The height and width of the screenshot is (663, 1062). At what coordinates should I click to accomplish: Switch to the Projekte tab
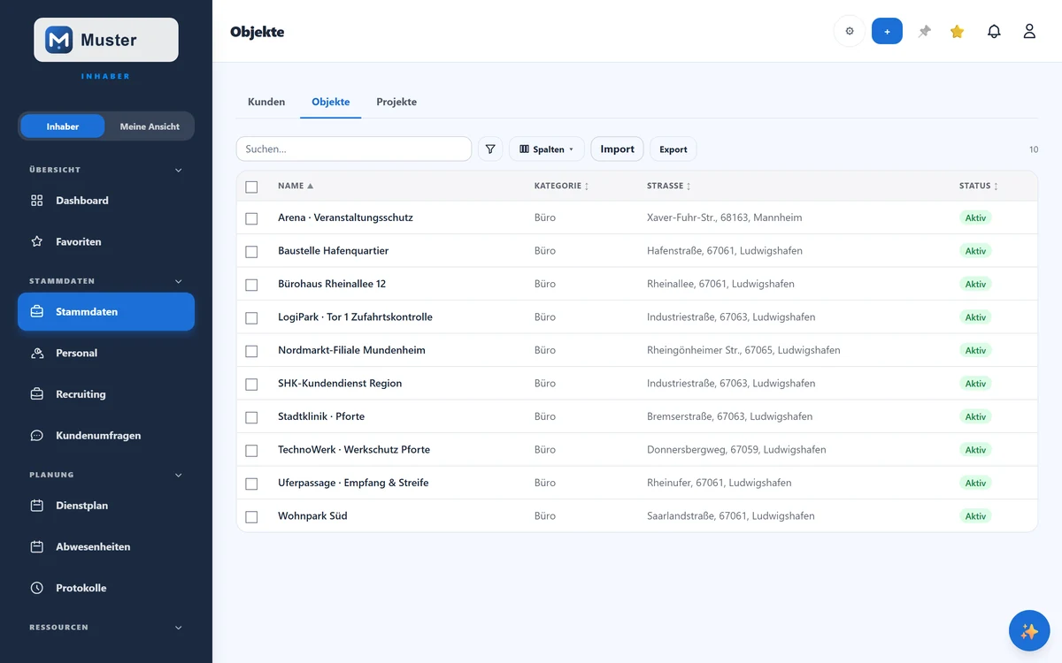396,102
